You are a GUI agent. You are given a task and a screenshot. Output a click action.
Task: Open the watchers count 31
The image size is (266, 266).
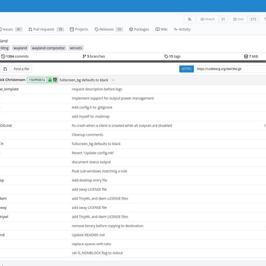223,19
